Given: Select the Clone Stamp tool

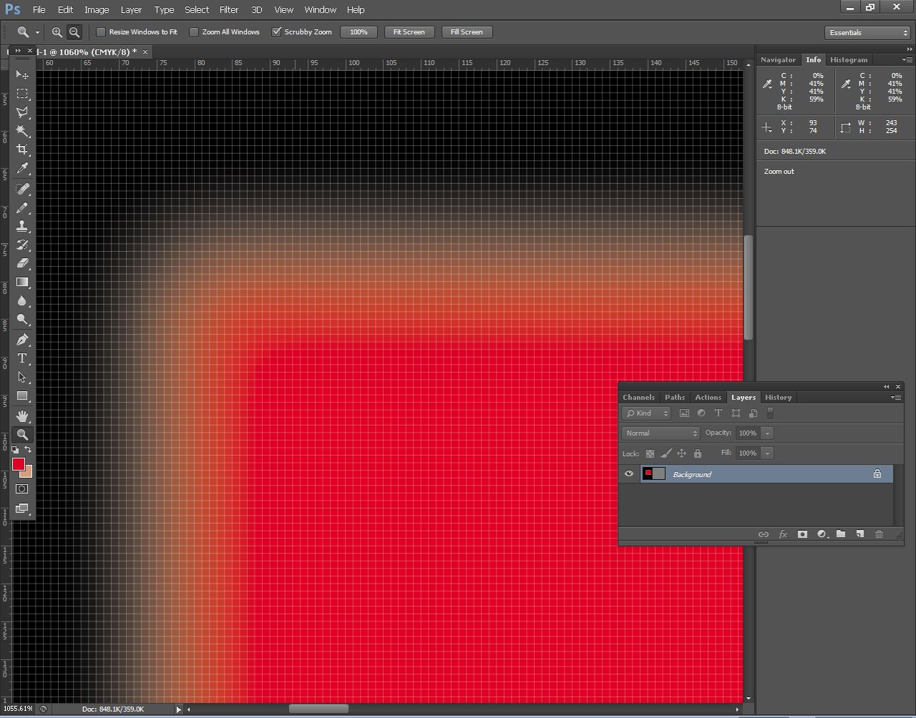Looking at the screenshot, I should pos(22,226).
